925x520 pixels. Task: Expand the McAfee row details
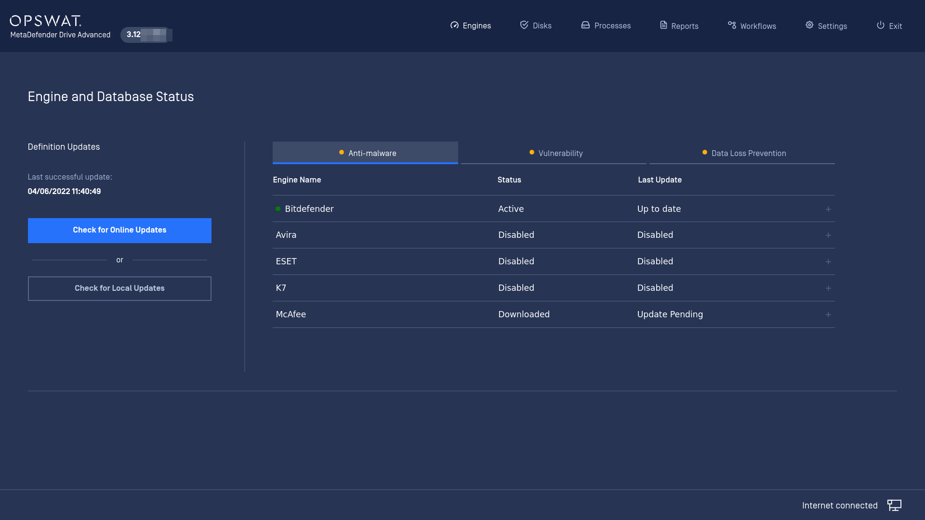[x=828, y=315]
